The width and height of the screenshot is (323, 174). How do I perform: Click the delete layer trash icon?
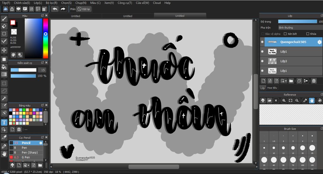click(314, 81)
